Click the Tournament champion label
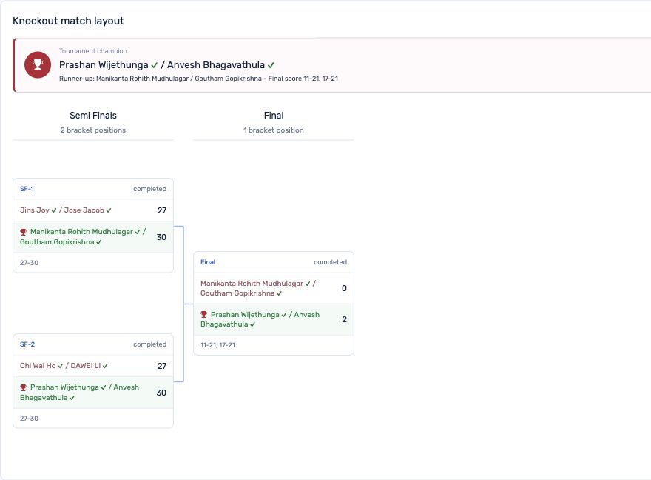This screenshot has height=480, width=651. coord(93,51)
